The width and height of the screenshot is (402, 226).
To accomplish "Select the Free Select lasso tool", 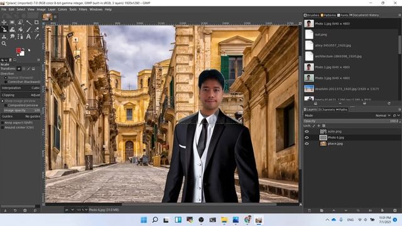I will [20, 23].
